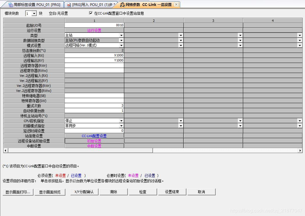This screenshot has width=305, height=216.
Task: Toggle 在CC-Link配置窗口中设置站信息 checkbox
Action: (x=91, y=13)
